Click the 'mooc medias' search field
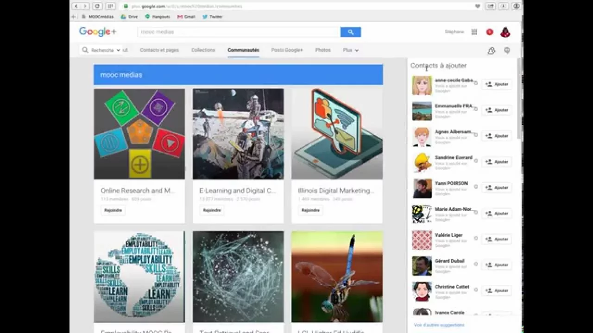The height and width of the screenshot is (333, 593). pyautogui.click(x=239, y=32)
